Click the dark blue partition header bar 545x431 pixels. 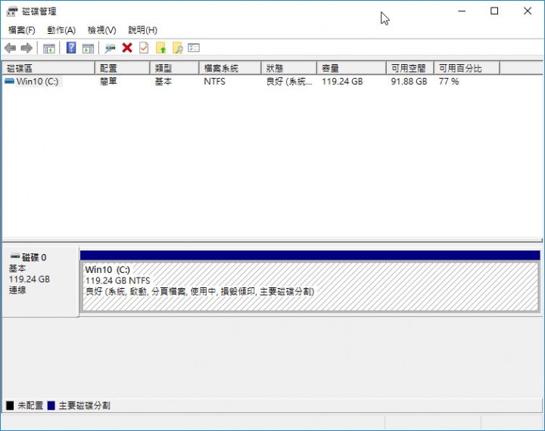tap(310, 256)
